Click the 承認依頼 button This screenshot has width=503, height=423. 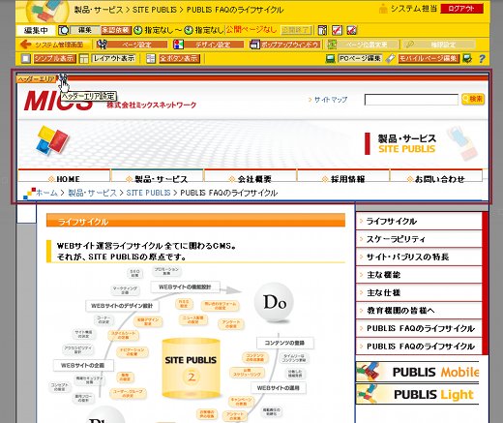tap(116, 30)
